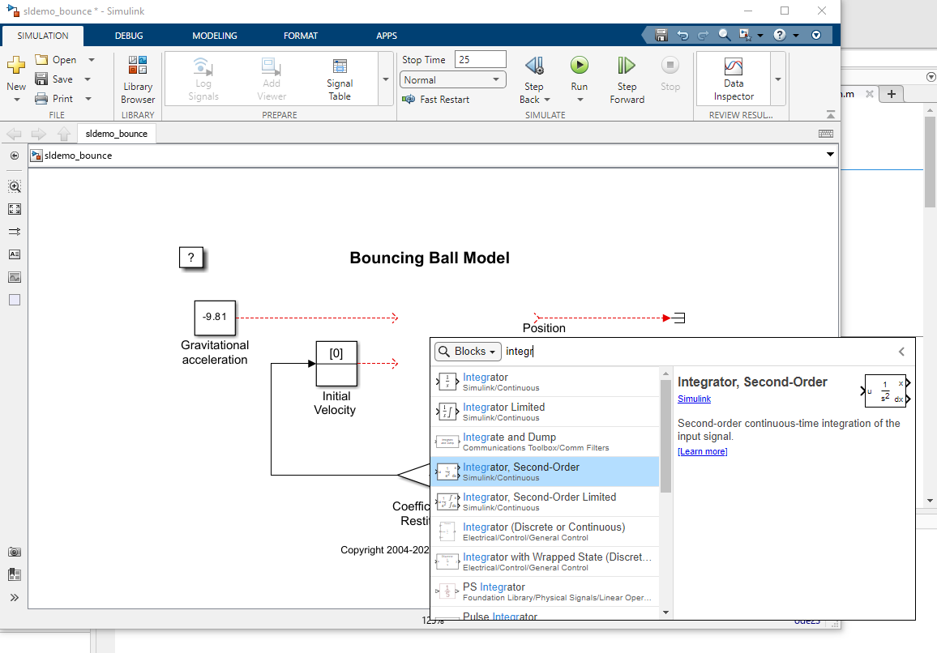Image resolution: width=937 pixels, height=653 pixels.
Task: Click the search results scrollbar thumb
Action: tap(665, 436)
